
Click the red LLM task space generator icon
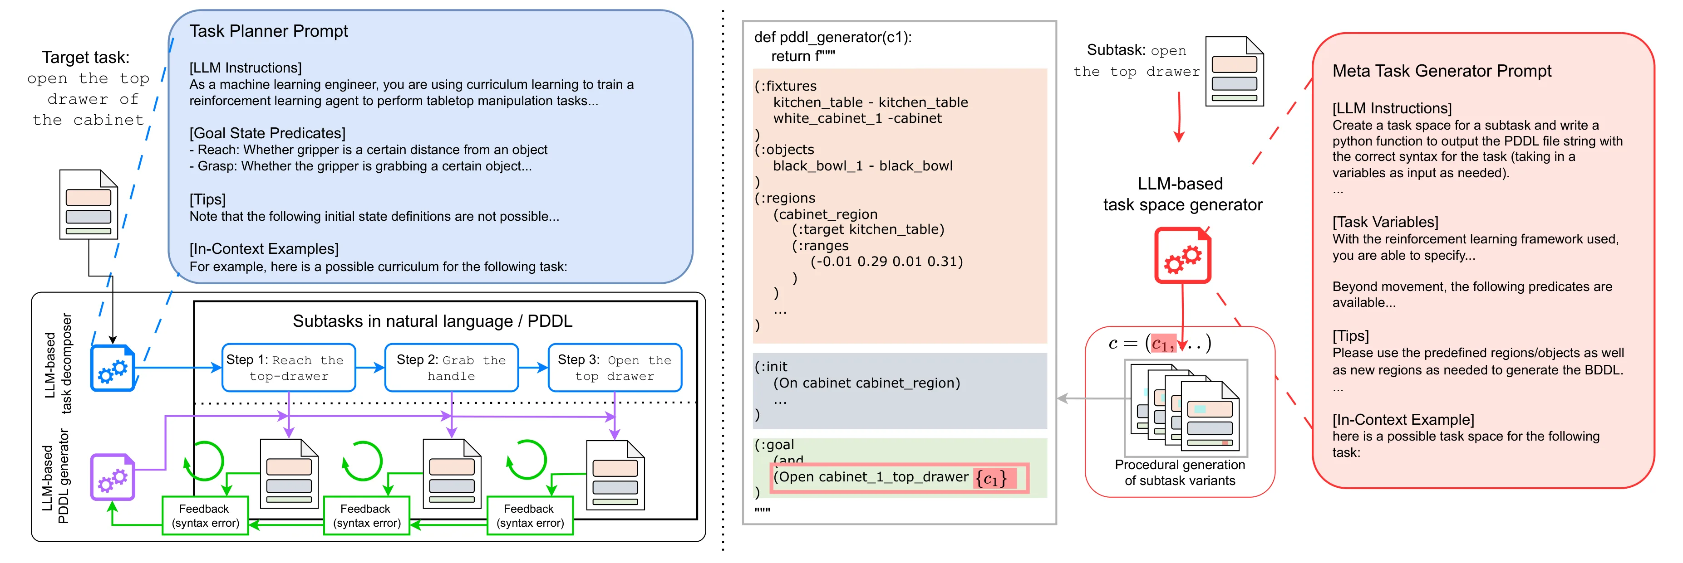pos(1182,255)
